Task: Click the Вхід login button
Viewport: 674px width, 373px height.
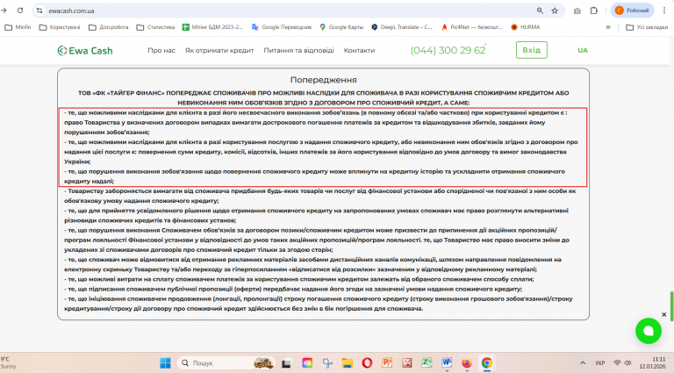Action: click(x=532, y=50)
